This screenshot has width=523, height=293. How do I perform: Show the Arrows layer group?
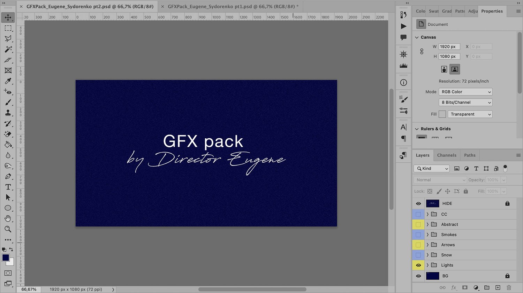pyautogui.click(x=418, y=245)
